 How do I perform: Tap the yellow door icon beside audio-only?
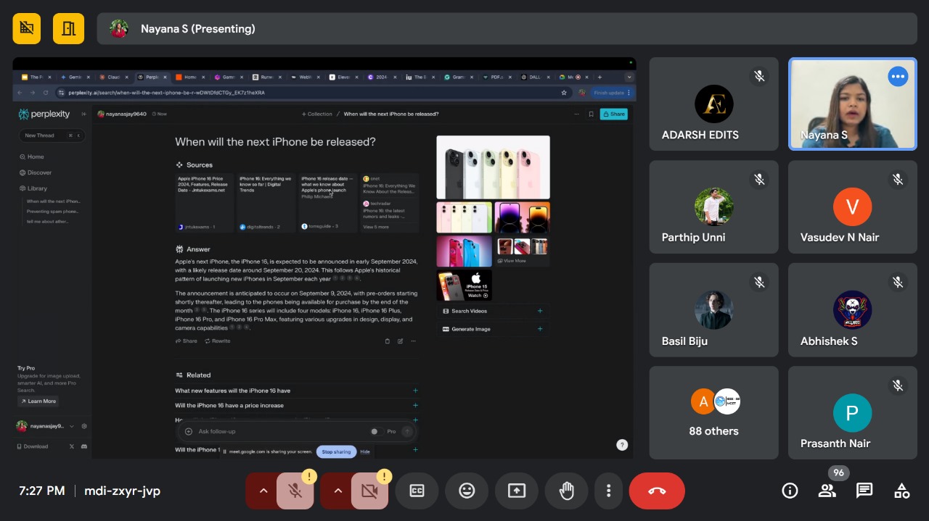69,29
